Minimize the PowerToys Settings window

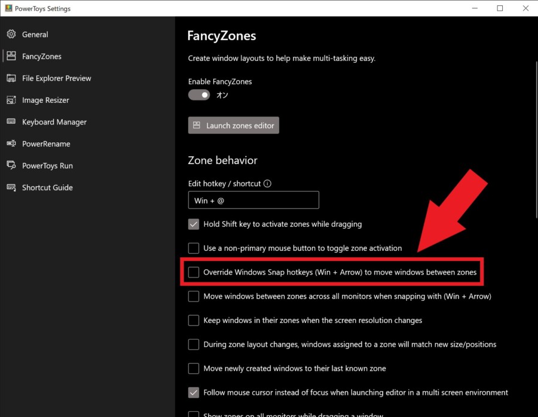(475, 8)
